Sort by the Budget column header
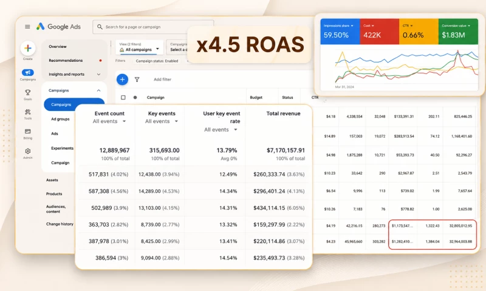The height and width of the screenshot is (291, 486). coord(256,98)
